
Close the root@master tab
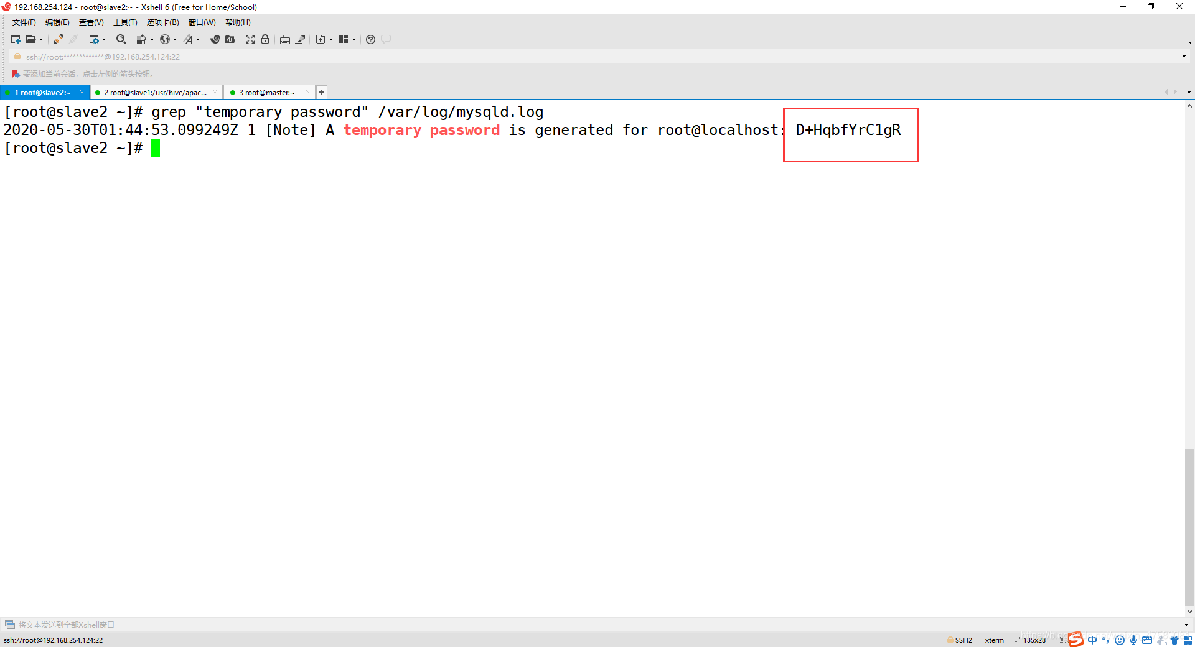pos(307,92)
